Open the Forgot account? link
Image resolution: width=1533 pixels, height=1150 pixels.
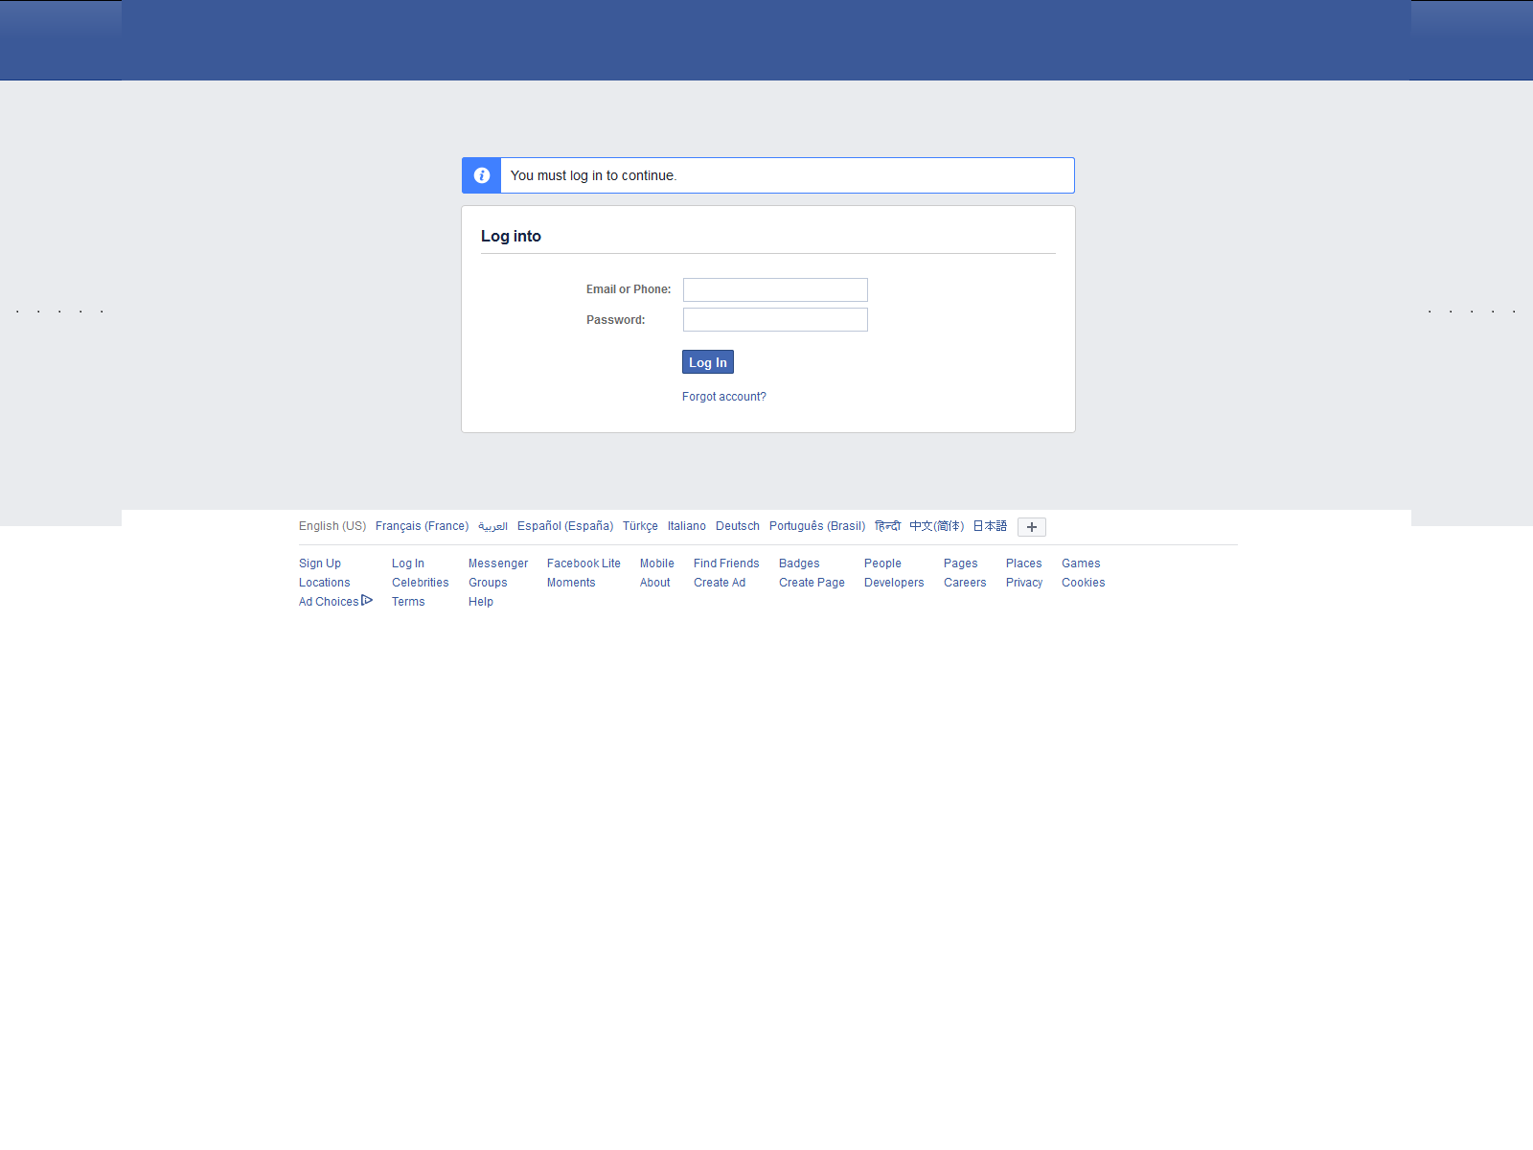(x=724, y=397)
